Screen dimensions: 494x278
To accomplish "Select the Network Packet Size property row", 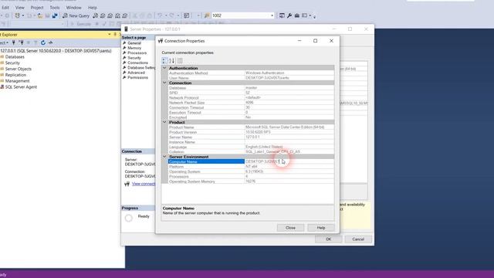I will tap(251, 103).
